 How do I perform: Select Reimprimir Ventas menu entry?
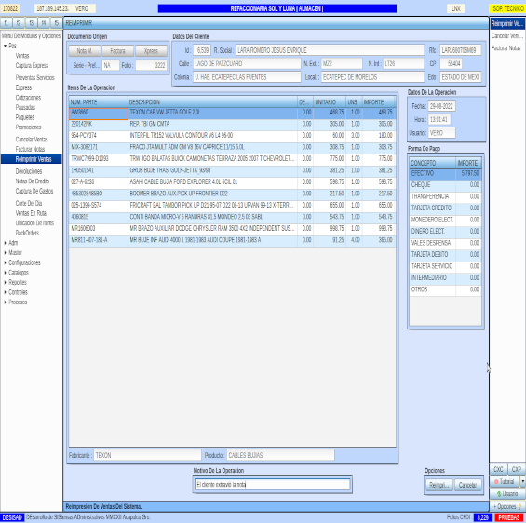click(32, 159)
